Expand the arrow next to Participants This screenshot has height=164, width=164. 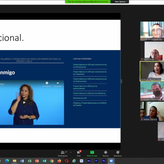click(71, 152)
